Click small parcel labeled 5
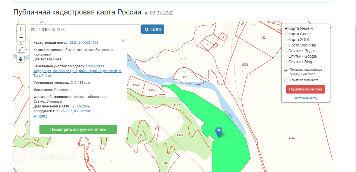The width and height of the screenshot is (356, 172). click(213, 39)
